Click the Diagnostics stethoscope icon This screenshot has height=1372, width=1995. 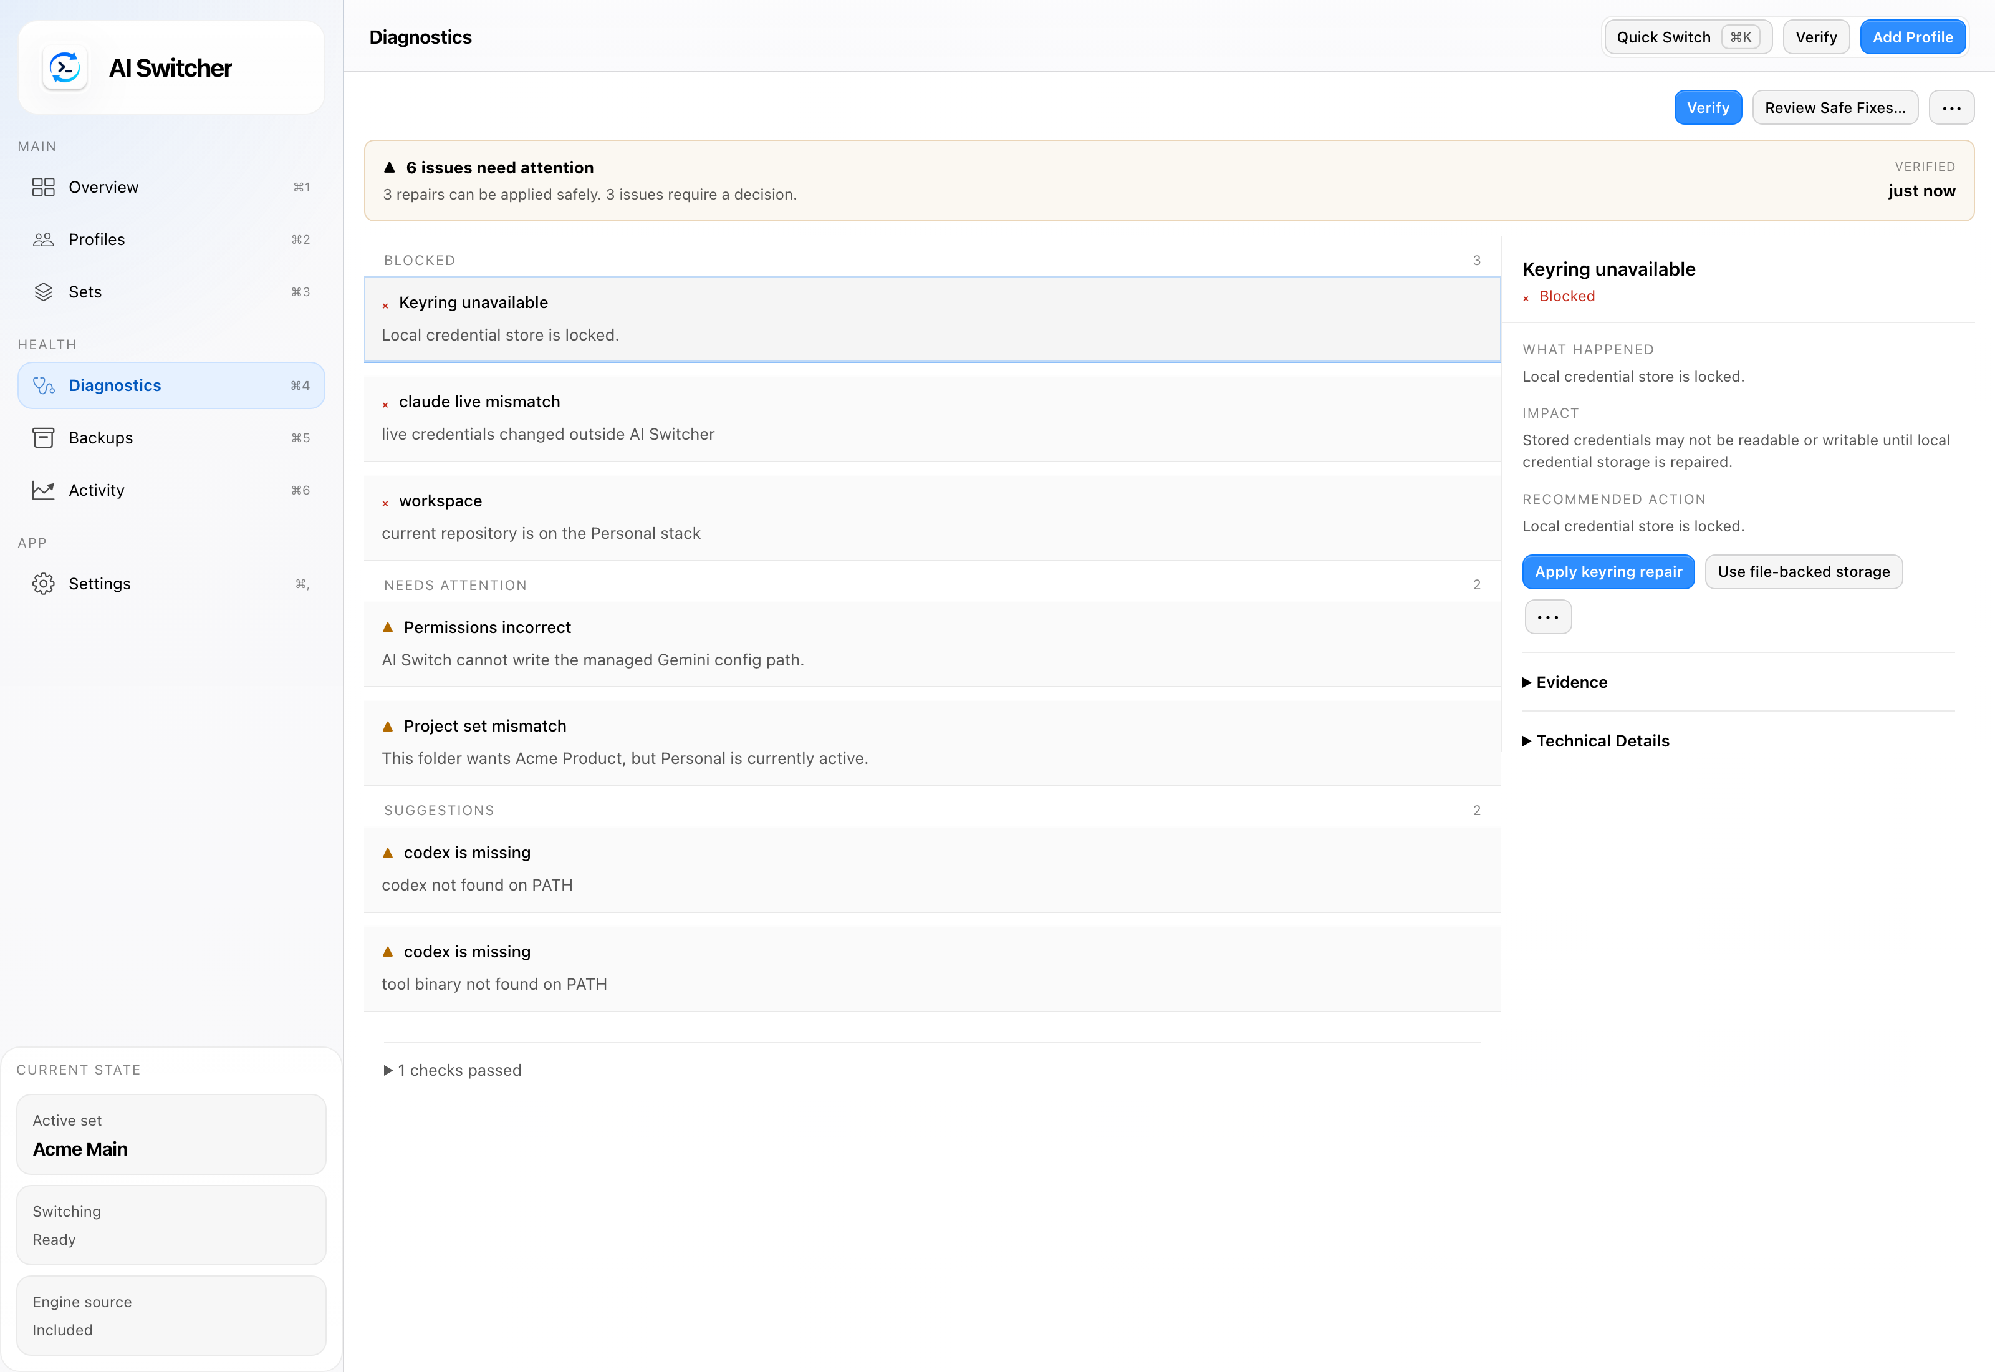pos(43,385)
